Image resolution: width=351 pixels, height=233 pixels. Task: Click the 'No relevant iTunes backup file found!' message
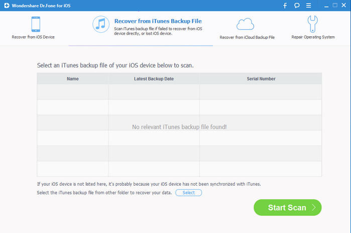coord(179,127)
